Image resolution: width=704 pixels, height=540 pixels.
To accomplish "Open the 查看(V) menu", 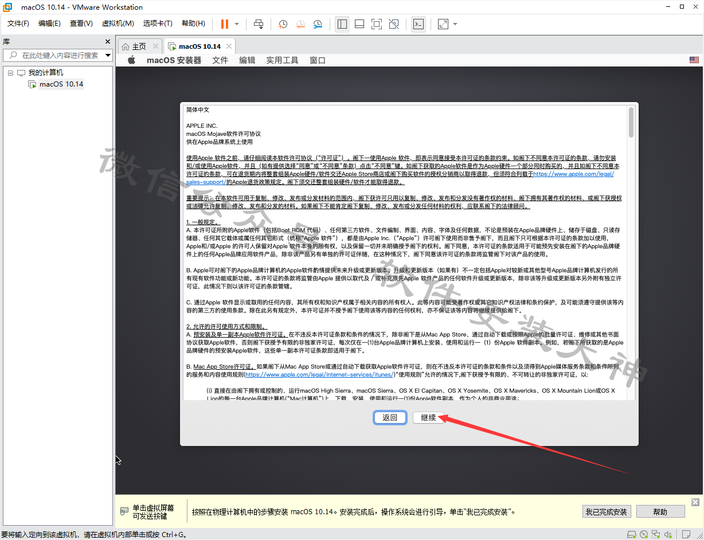I will pyautogui.click(x=81, y=24).
